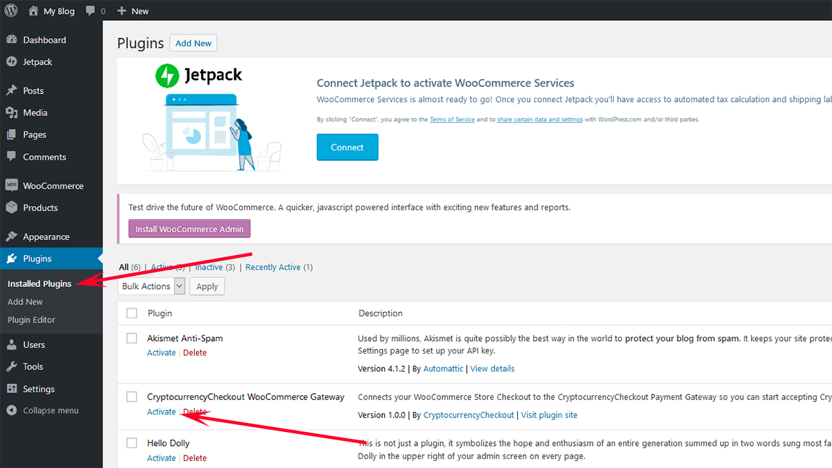Image resolution: width=832 pixels, height=468 pixels.
Task: Delete the Akismet Anti-Spam plugin
Action: (195, 352)
